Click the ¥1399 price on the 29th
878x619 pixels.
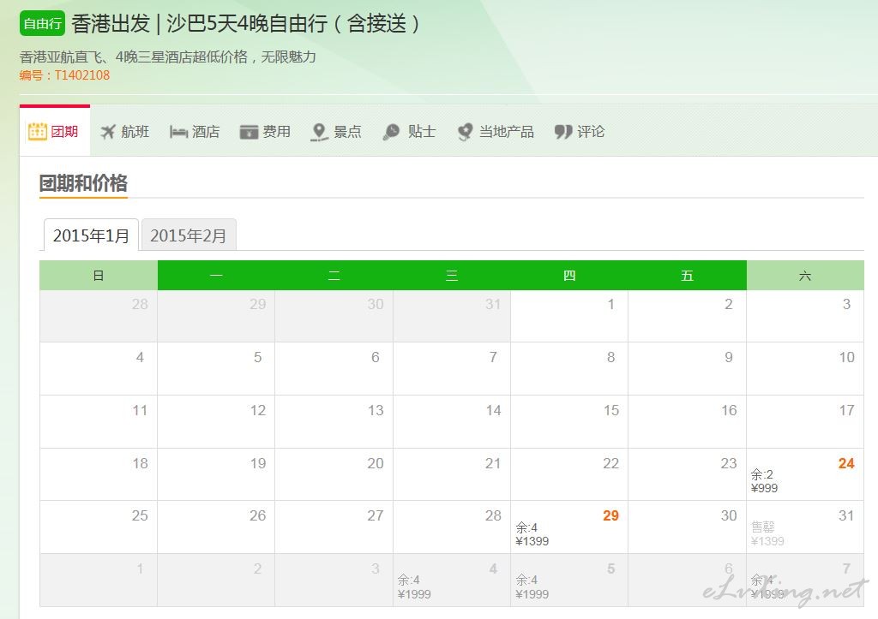pos(532,541)
